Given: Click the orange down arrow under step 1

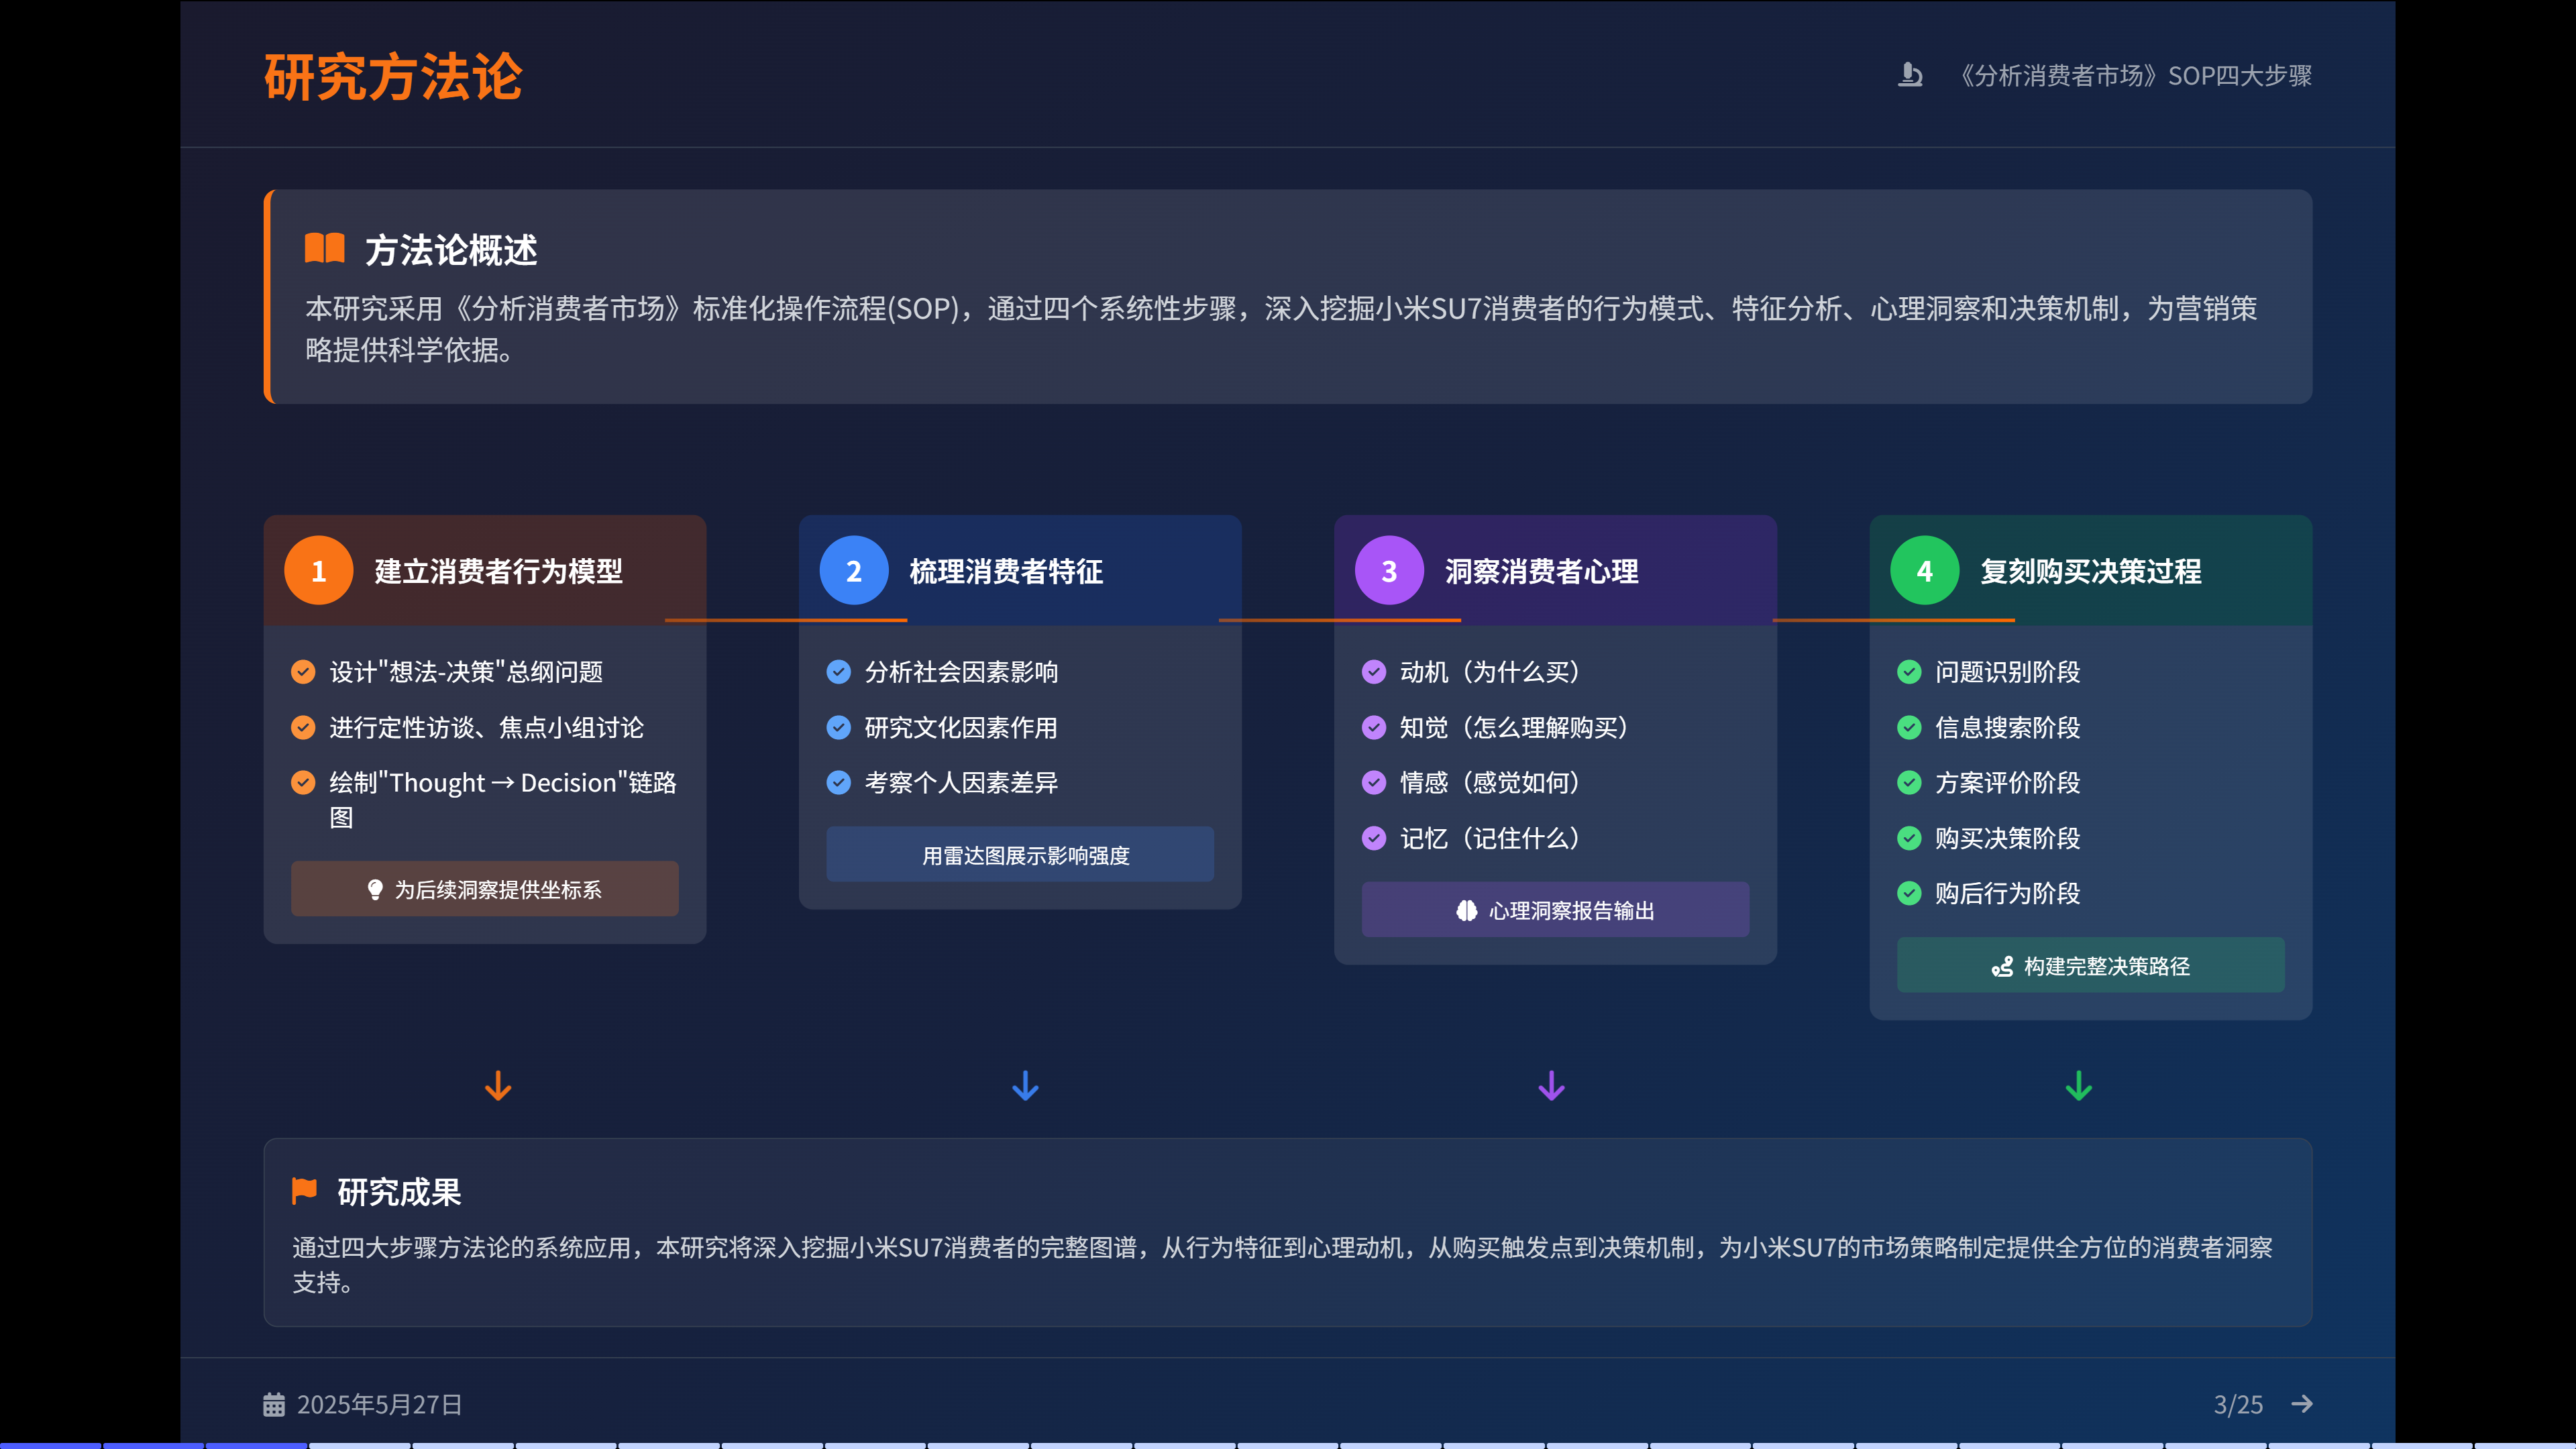Looking at the screenshot, I should (498, 1086).
